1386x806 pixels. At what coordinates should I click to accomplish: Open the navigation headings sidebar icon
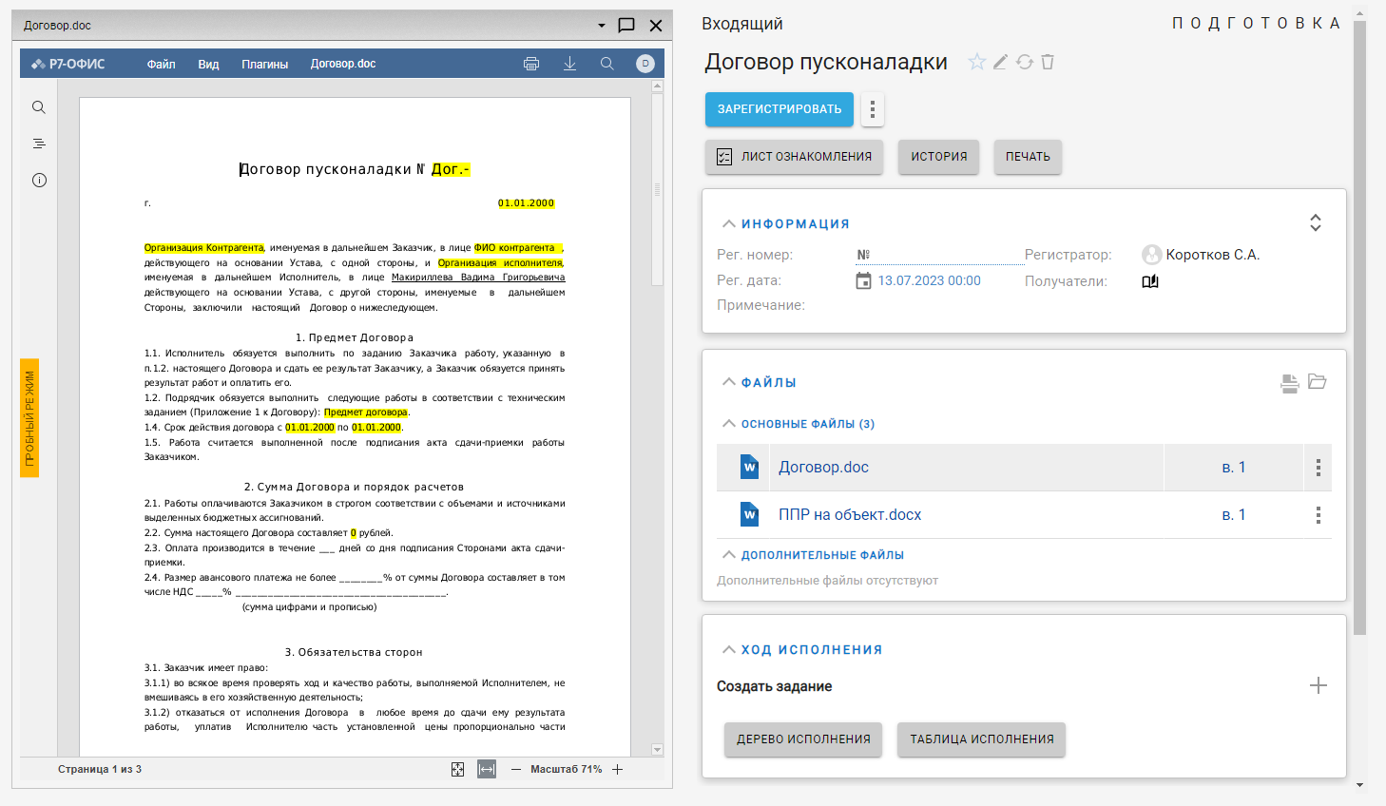pyautogui.click(x=39, y=144)
